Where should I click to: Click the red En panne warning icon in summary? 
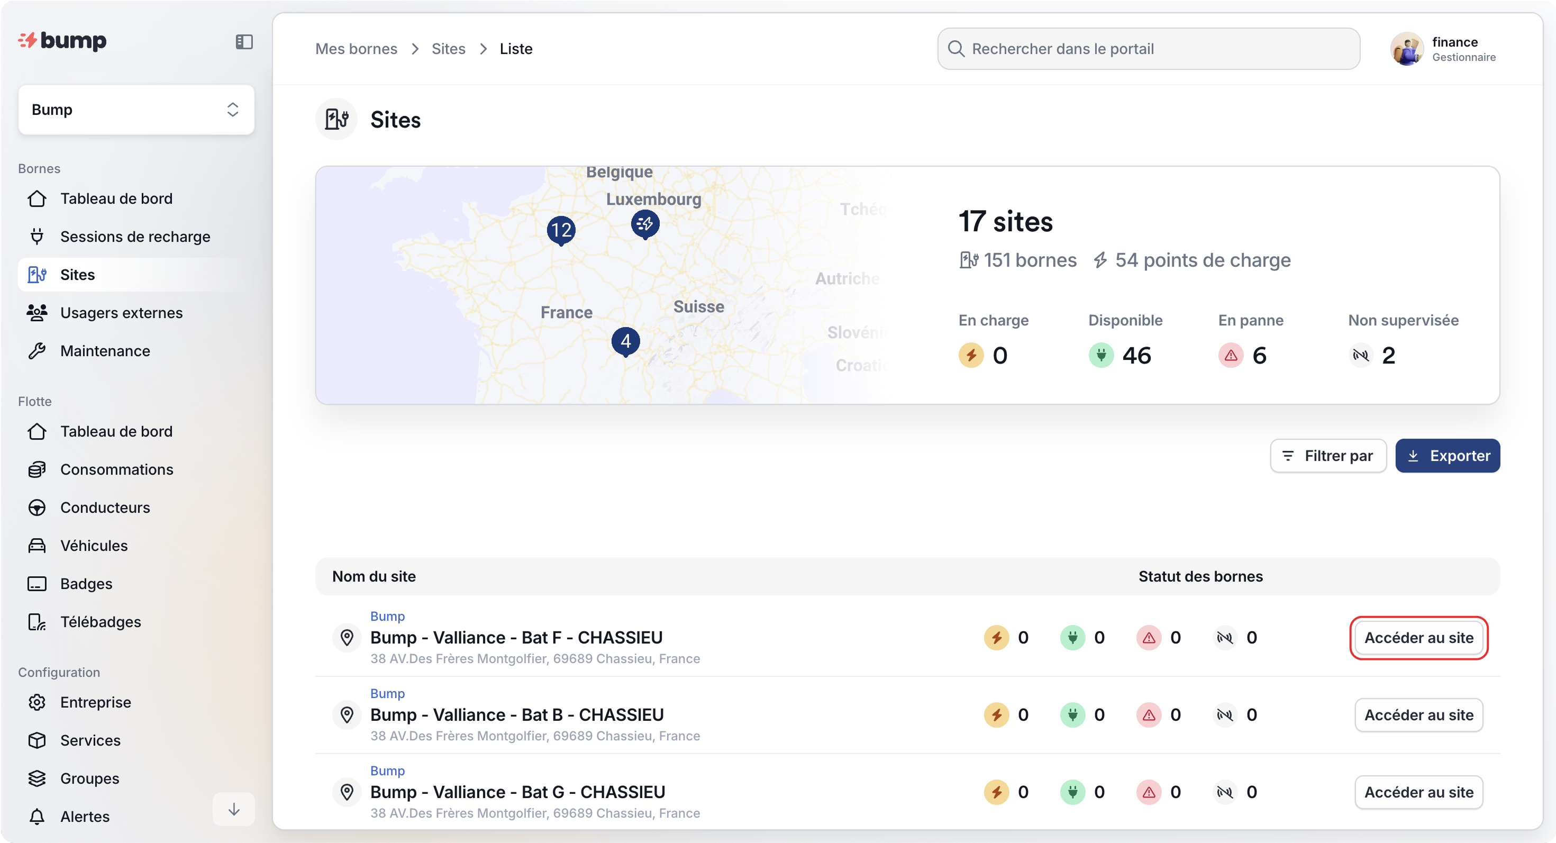coord(1231,355)
